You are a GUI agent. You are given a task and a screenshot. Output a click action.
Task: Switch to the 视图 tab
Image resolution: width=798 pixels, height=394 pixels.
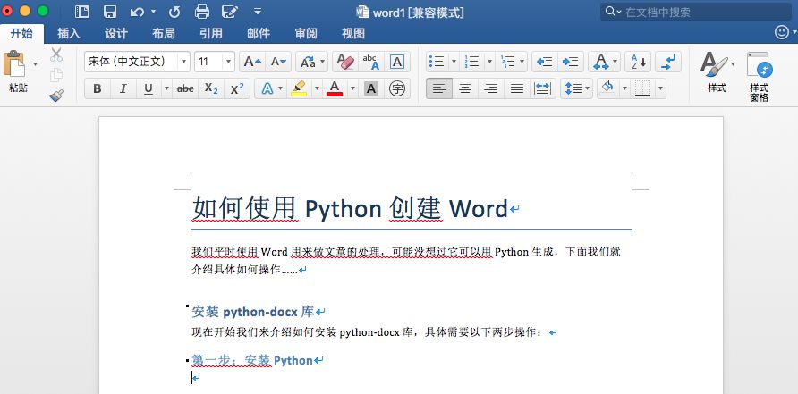(x=353, y=34)
